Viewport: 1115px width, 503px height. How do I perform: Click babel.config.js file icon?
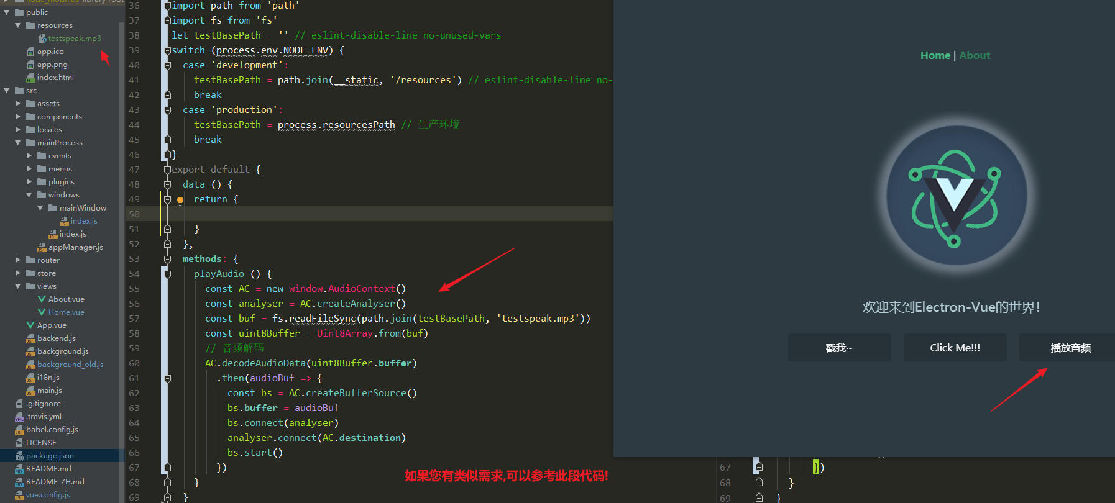(19, 430)
